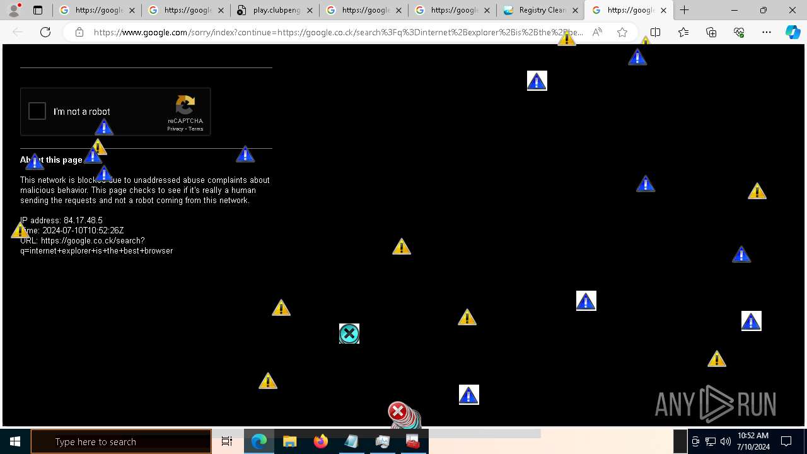Check the I'm not a robot box
Screen dimensions: 807x454
(37, 112)
